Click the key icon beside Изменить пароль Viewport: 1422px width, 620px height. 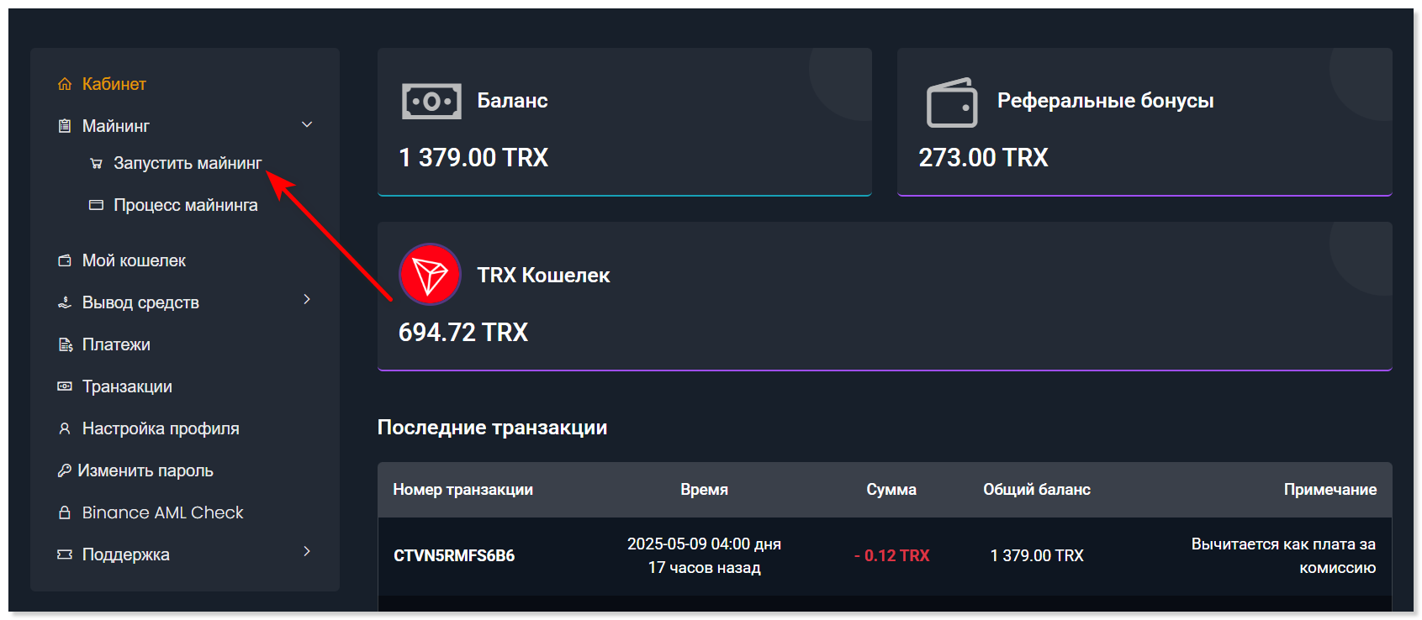64,470
